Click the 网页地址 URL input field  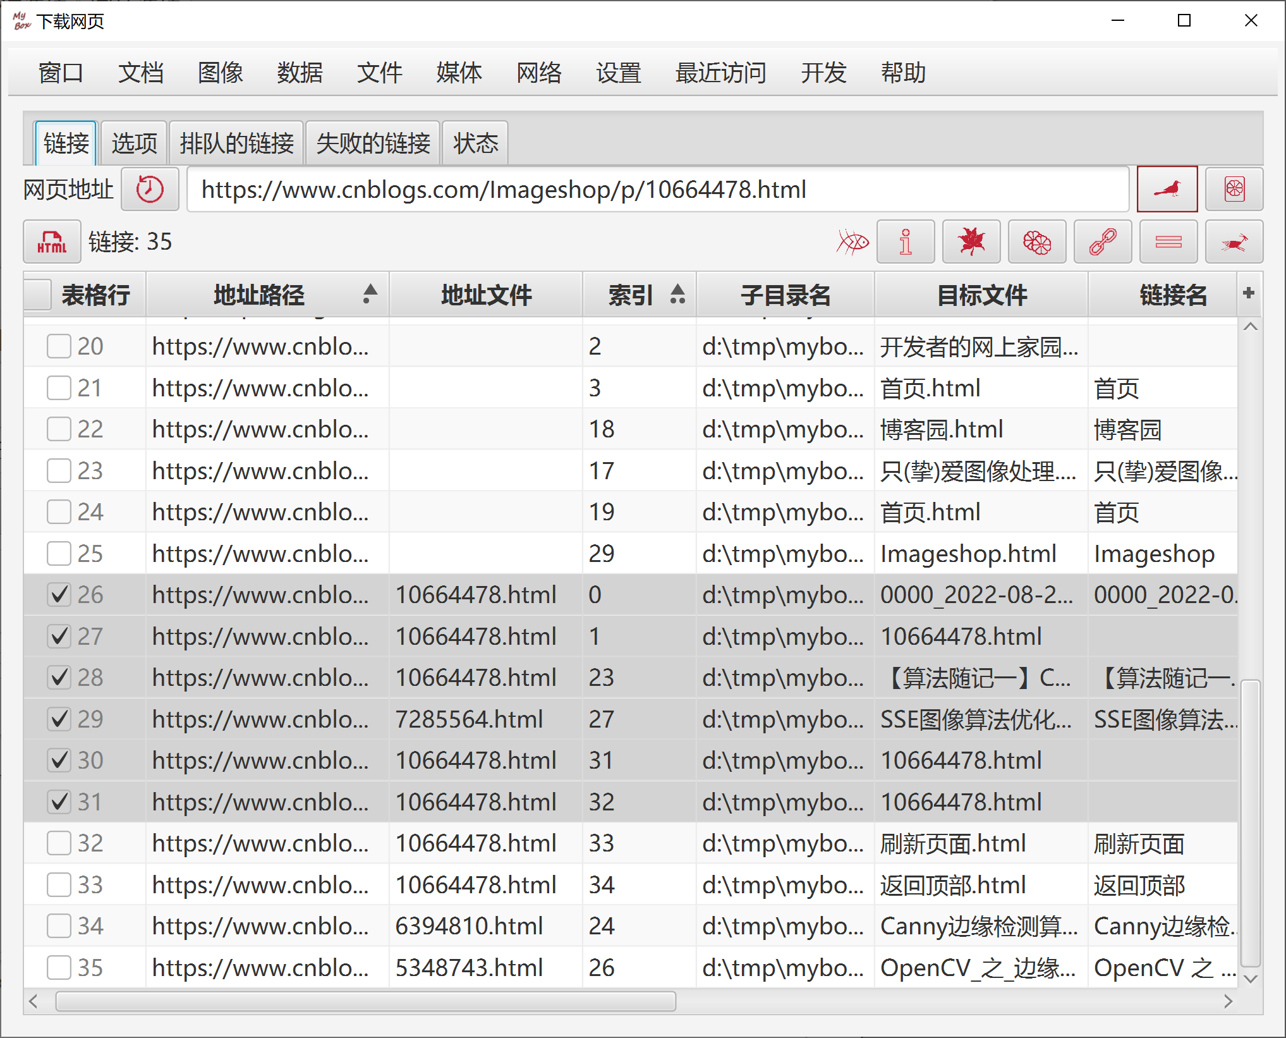point(658,189)
